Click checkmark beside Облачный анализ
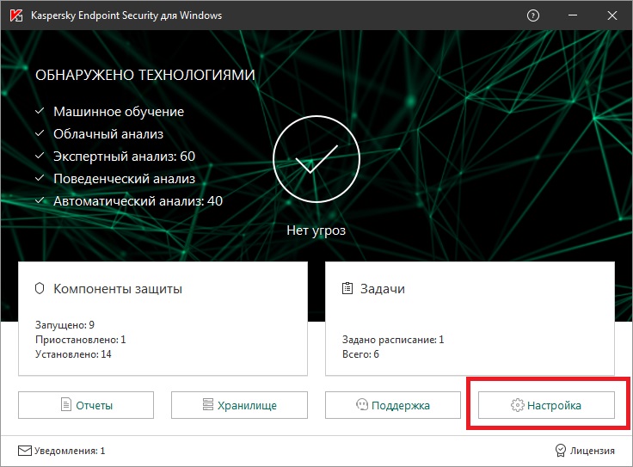 click(40, 133)
